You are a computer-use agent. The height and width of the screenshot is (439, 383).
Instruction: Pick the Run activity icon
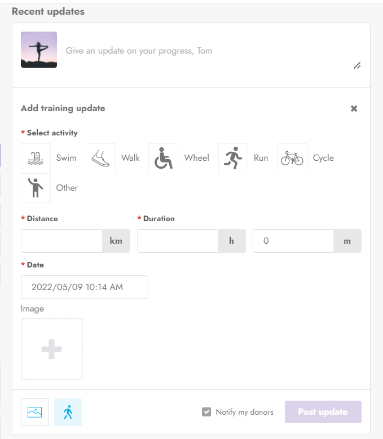[233, 158]
